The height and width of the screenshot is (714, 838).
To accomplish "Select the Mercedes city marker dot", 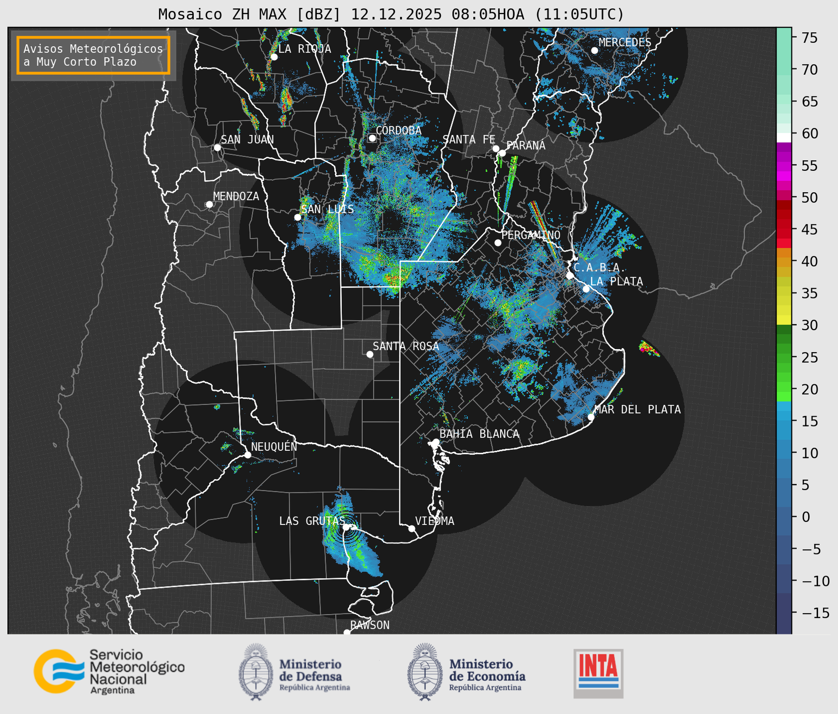I will click(594, 51).
